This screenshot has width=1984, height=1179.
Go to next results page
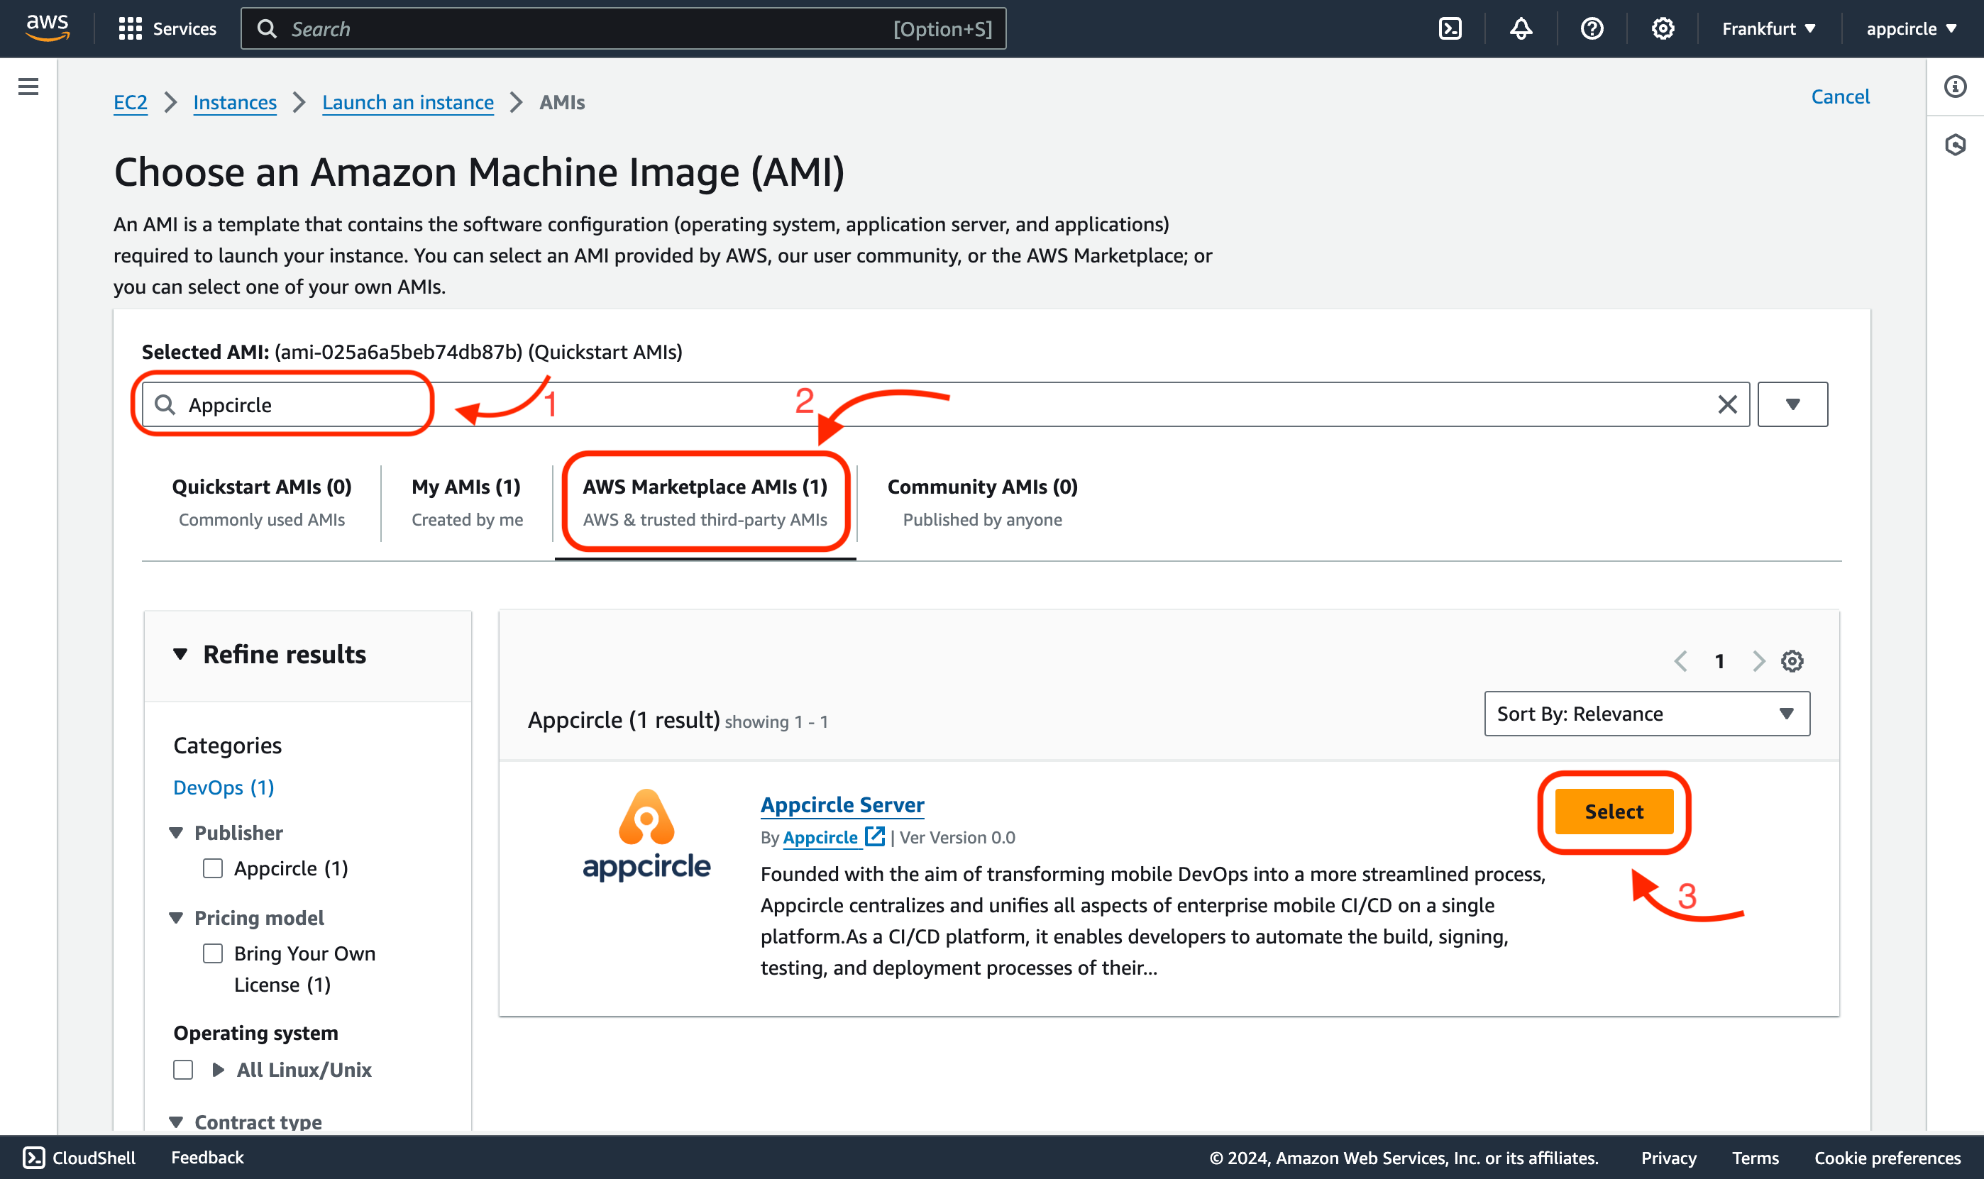point(1758,661)
